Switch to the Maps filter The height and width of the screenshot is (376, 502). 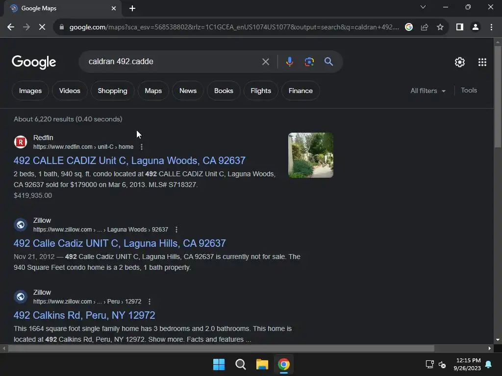(x=153, y=91)
